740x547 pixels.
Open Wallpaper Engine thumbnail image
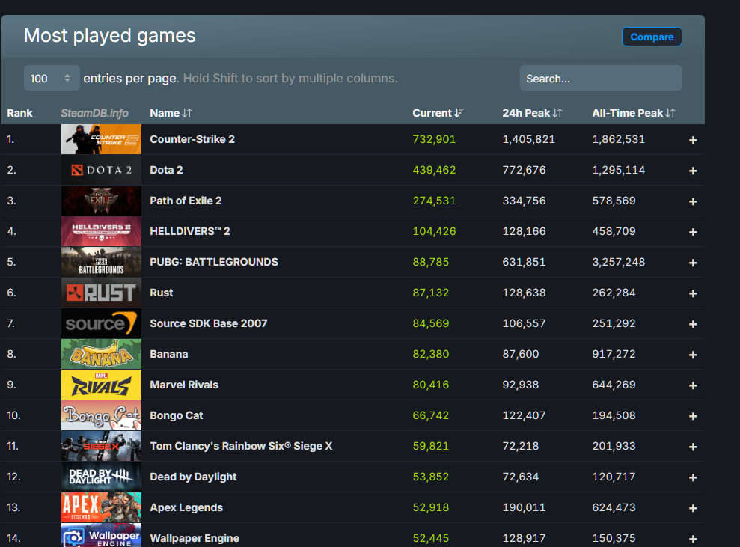coord(101,535)
